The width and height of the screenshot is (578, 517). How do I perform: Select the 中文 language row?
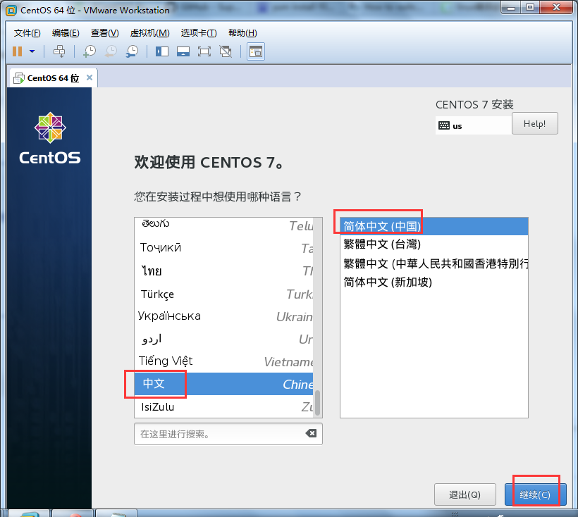coord(223,384)
